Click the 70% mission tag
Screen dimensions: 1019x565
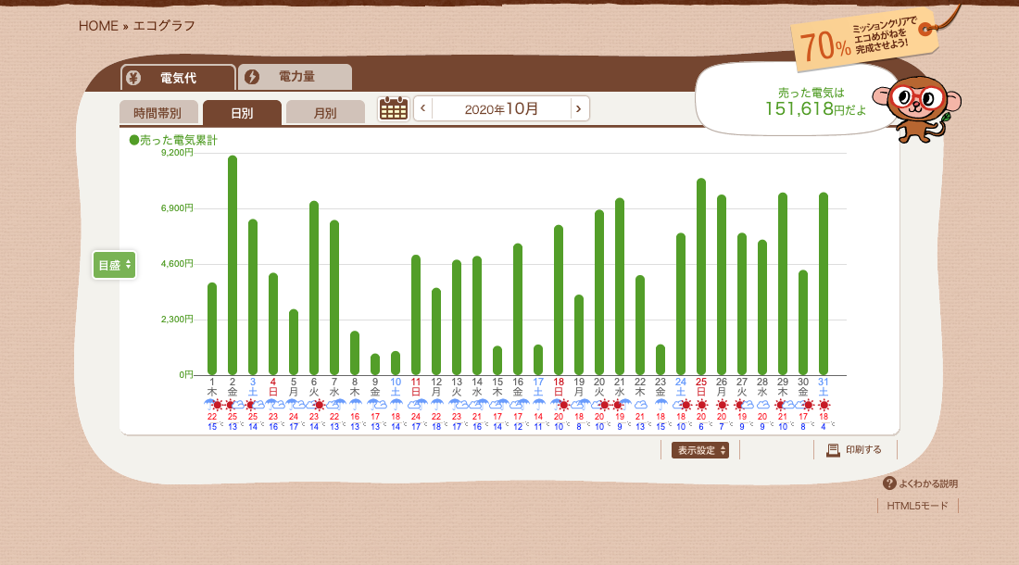pos(863,40)
